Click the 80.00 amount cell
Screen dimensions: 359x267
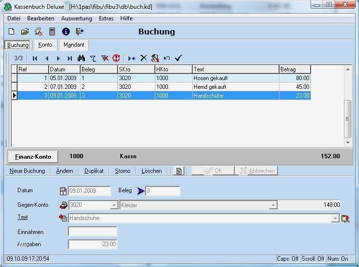295,78
